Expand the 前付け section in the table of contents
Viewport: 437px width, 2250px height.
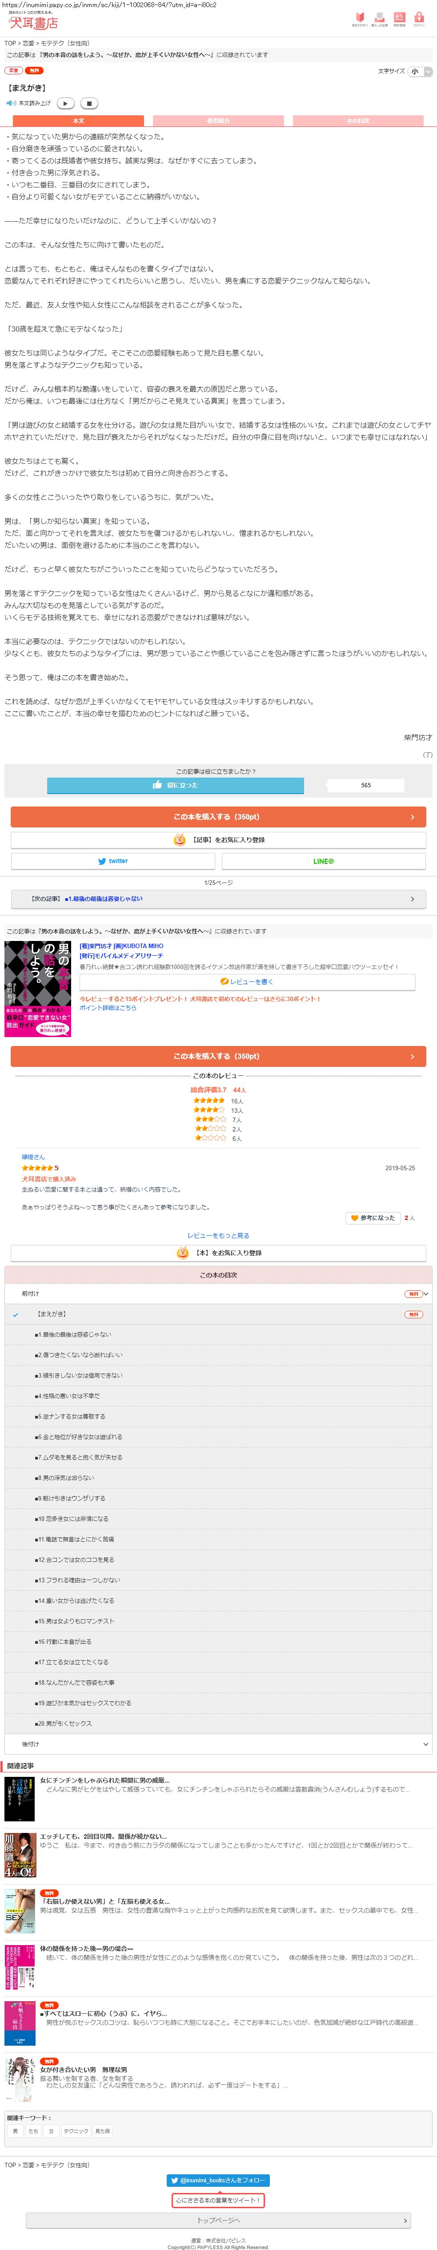click(218, 1293)
